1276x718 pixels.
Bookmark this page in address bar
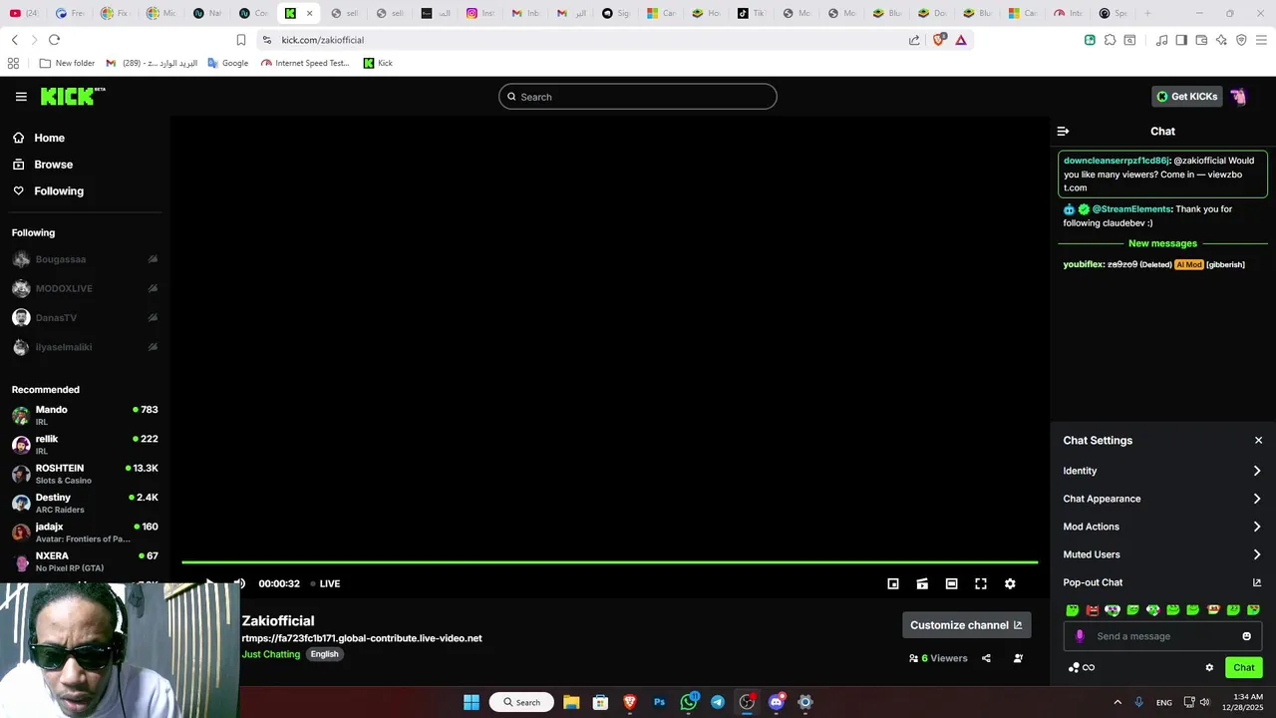click(240, 40)
